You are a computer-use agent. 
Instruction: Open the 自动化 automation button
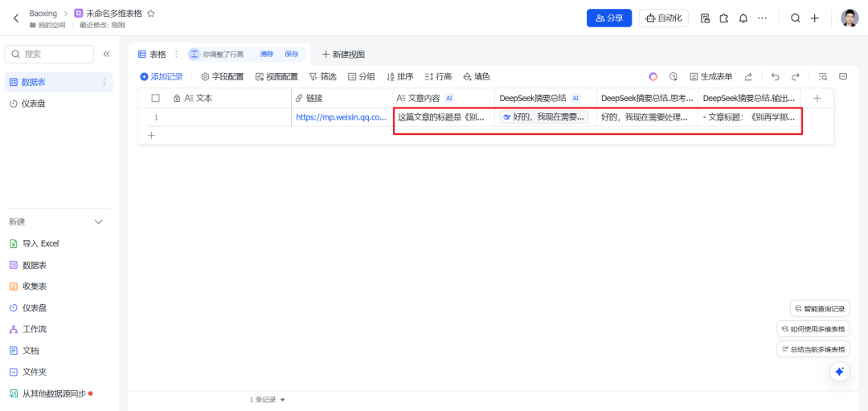pos(664,18)
